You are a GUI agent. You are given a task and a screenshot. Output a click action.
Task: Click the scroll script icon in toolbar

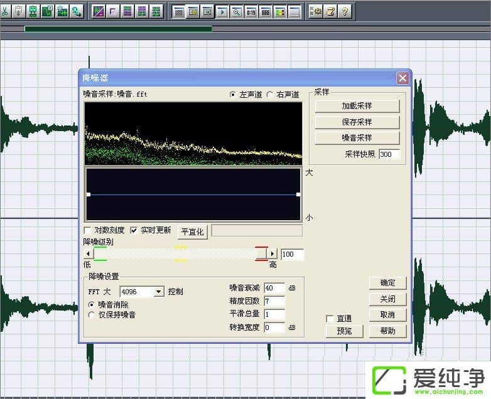coord(330,11)
